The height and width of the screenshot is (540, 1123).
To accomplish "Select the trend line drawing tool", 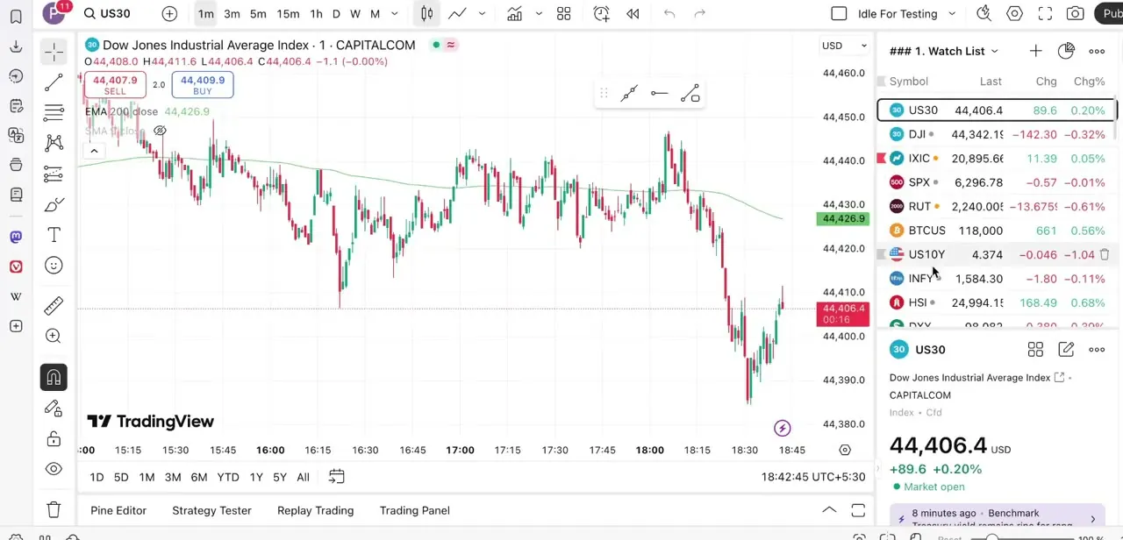I will pos(54,82).
